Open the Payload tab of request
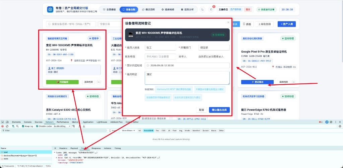343x168 pixels. pos(74,148)
